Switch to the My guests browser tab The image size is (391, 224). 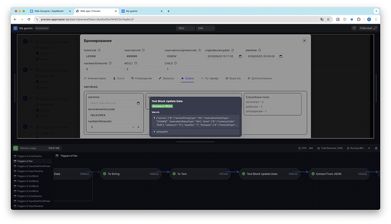pyautogui.click(x=142, y=11)
